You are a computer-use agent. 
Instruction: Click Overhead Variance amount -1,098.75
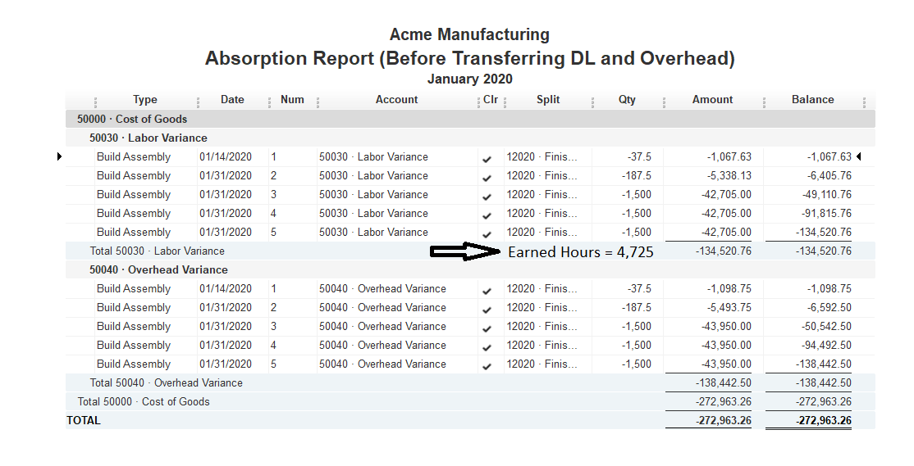[729, 288]
